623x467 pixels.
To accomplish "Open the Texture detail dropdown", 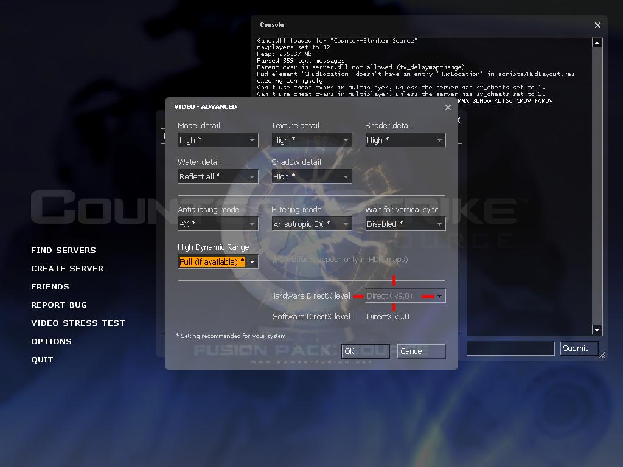I will pos(311,140).
